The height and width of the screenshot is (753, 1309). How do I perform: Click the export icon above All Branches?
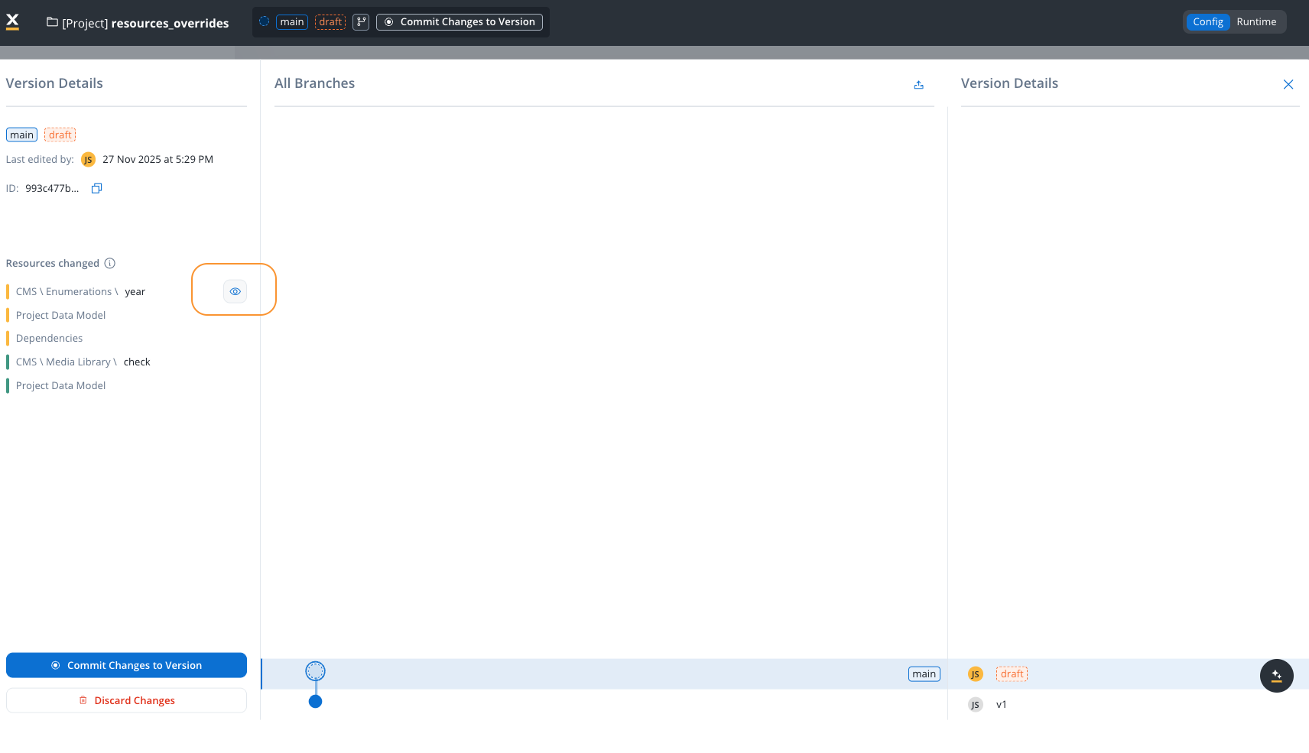[918, 85]
